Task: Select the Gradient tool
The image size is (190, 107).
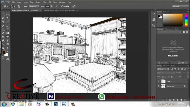Action: tap(8, 33)
